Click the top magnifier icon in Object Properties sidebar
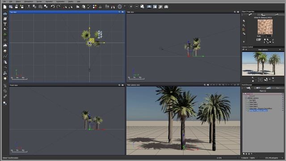This screenshot has height=161, width=286. 244,21
